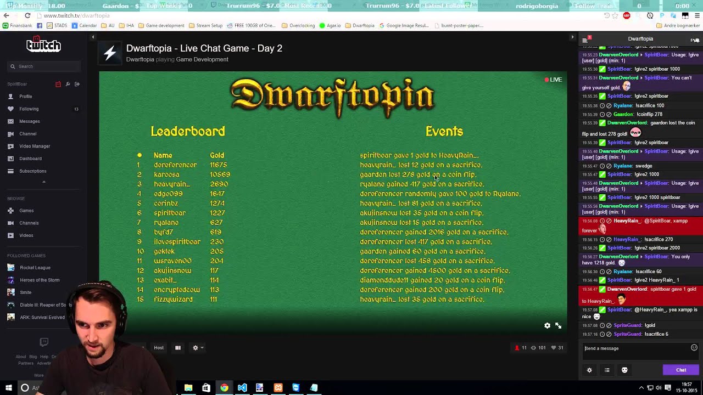Ban SpriteGuard on the !sacrifice 6 message

pyautogui.click(x=609, y=334)
